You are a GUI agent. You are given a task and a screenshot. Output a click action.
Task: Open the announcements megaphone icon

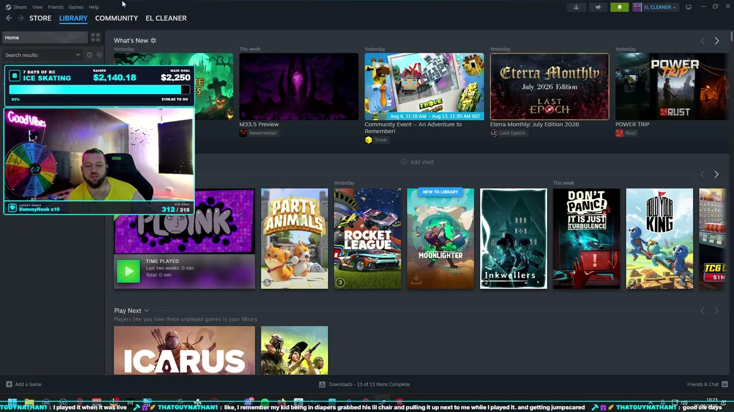(598, 7)
